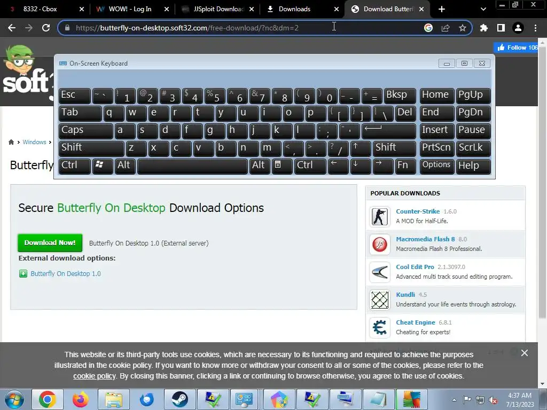Open the Chrome three-dot menu

click(x=535, y=28)
